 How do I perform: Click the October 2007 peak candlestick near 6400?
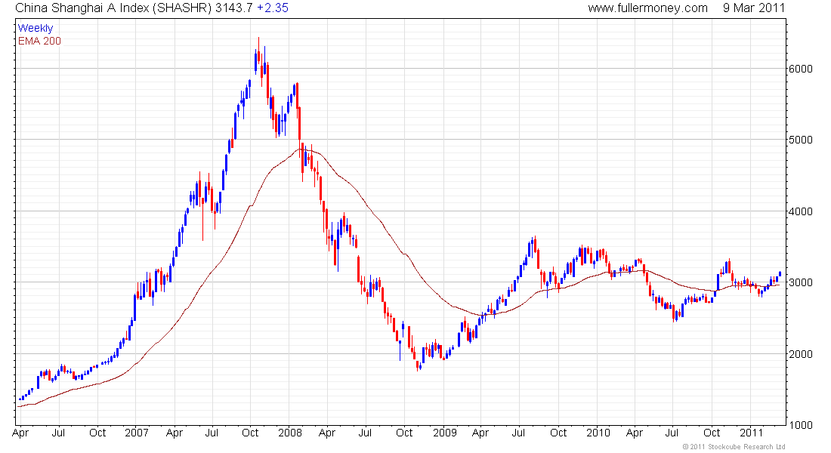[x=258, y=57]
